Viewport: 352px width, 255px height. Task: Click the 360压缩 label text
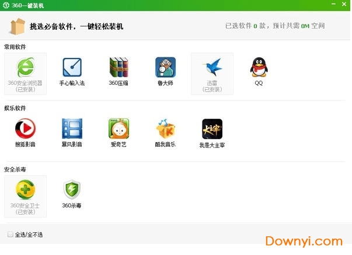(x=119, y=83)
